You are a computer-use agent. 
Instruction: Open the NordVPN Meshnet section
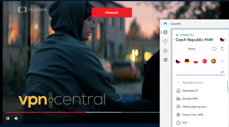pos(165,51)
